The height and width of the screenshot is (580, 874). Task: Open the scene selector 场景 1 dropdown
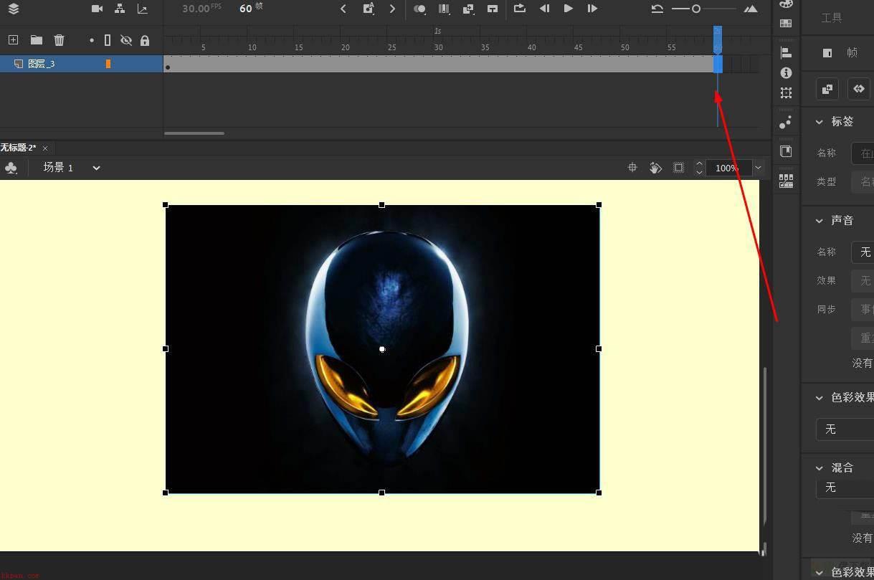click(x=96, y=168)
